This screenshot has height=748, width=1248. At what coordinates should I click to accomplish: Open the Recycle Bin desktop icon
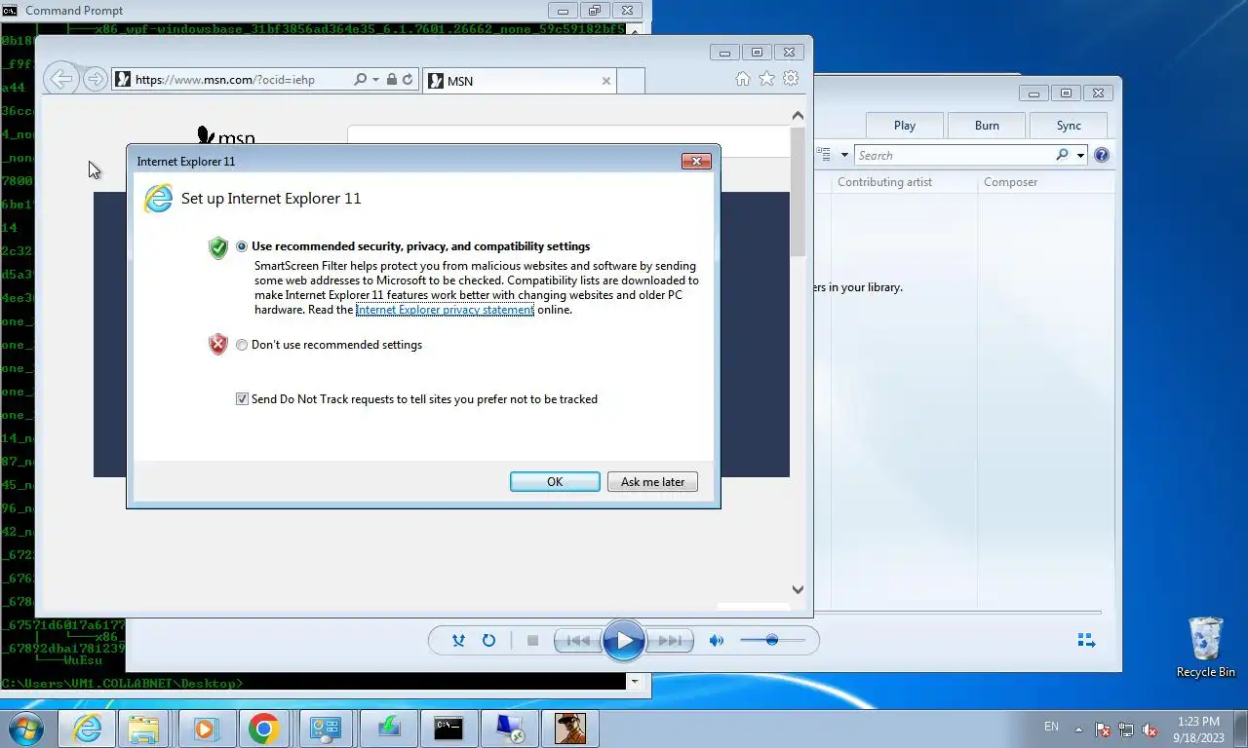1206,647
